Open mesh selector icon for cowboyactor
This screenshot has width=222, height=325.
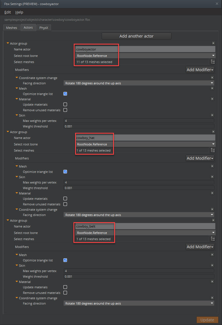pyautogui.click(x=213, y=62)
